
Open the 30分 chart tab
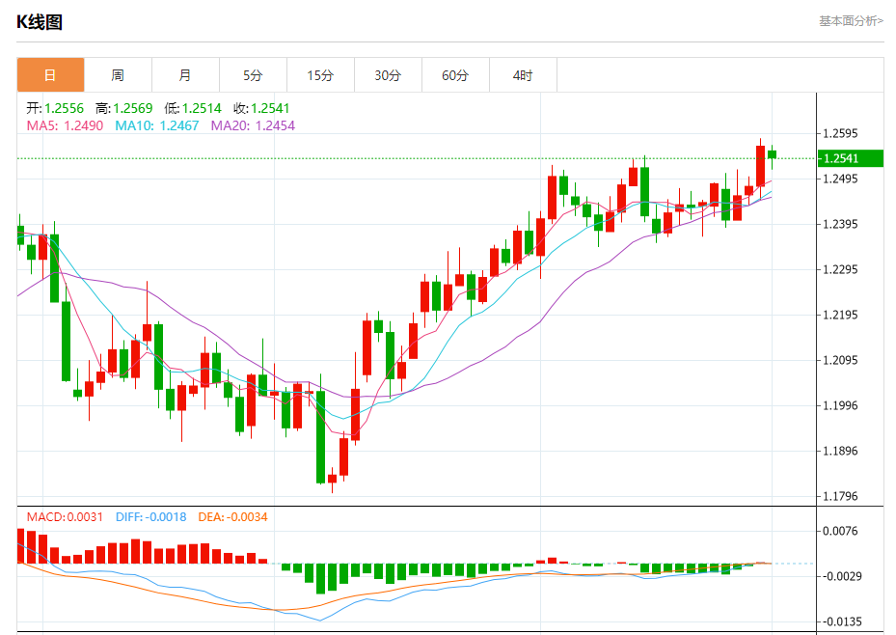[388, 75]
